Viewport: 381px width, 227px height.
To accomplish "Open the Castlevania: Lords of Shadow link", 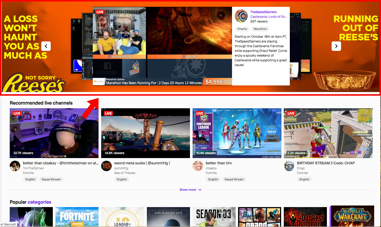I will (x=269, y=17).
